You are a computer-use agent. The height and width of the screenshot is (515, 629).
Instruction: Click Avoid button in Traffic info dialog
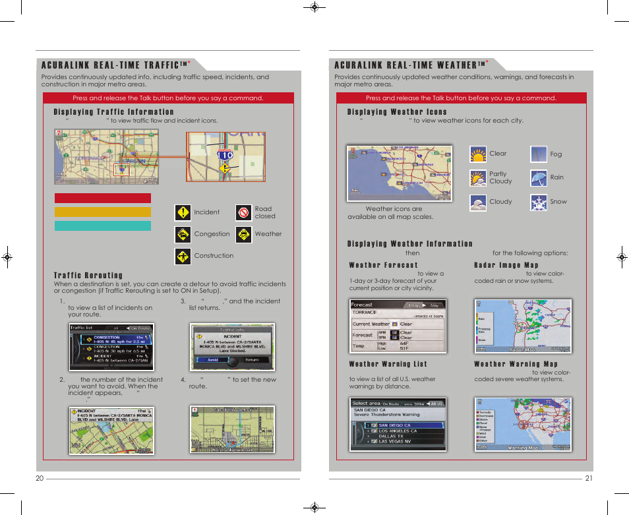[213, 360]
